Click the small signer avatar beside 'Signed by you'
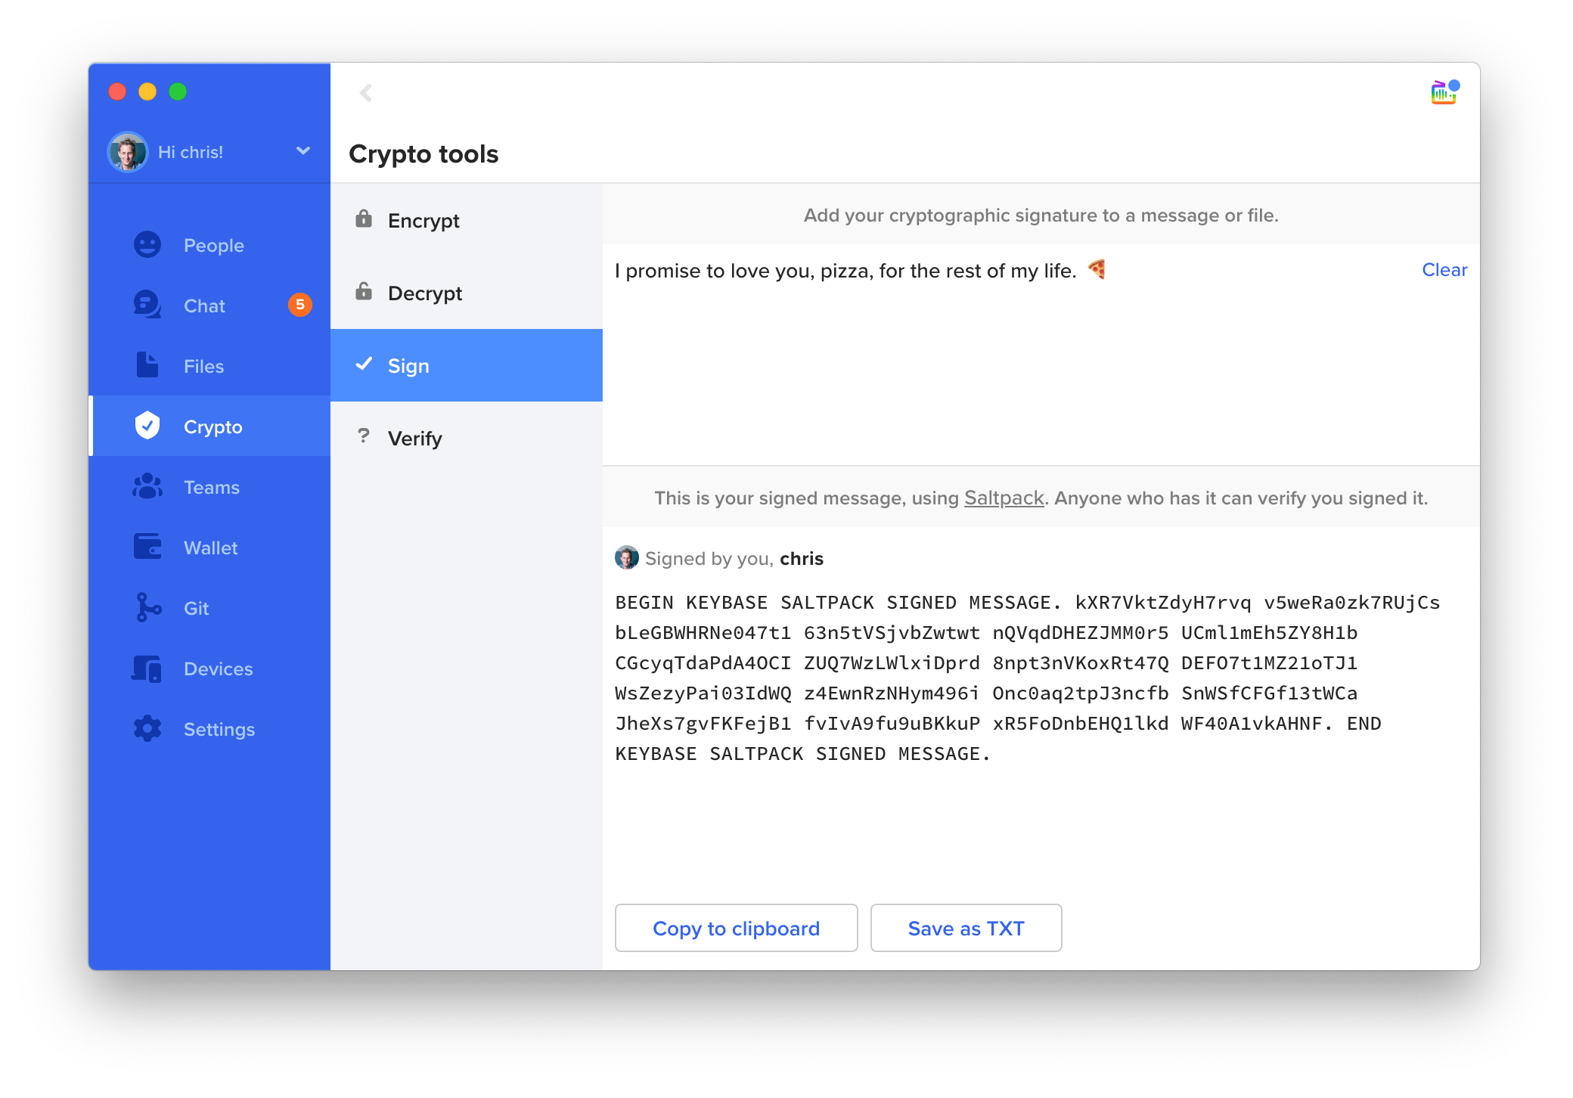This screenshot has height=1098, width=1573. point(627,558)
